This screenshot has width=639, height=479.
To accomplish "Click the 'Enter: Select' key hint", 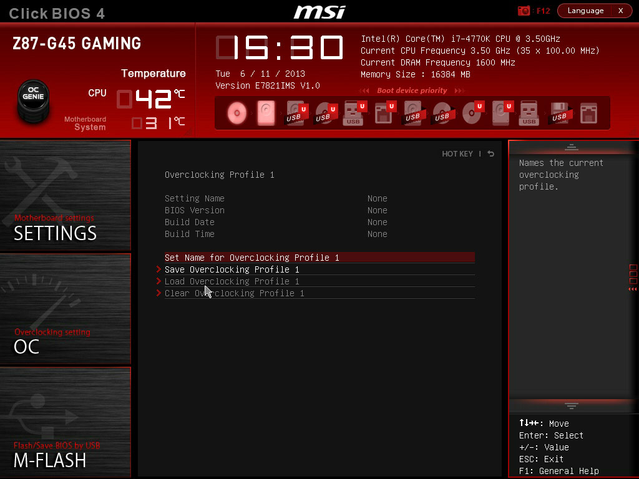I will [551, 435].
